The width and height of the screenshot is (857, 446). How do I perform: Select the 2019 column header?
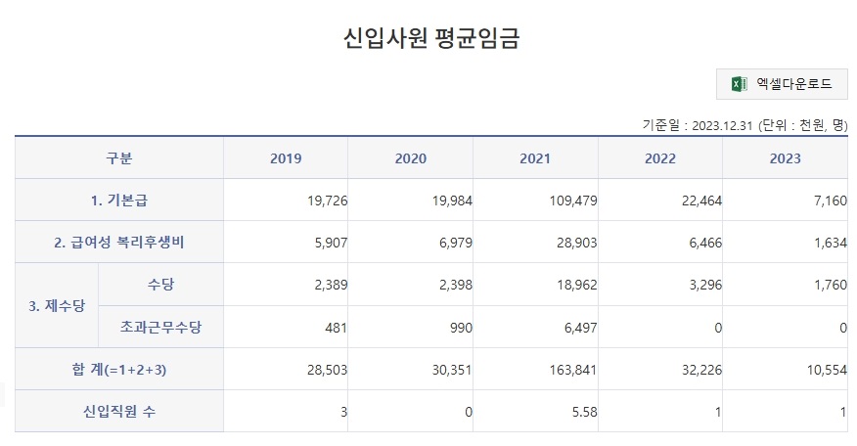tap(286, 158)
